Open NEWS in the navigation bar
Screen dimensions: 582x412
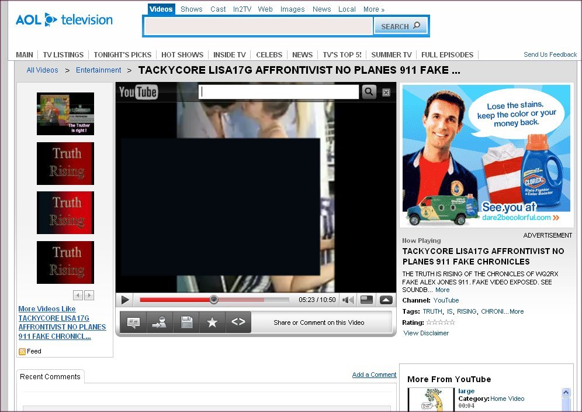point(302,54)
